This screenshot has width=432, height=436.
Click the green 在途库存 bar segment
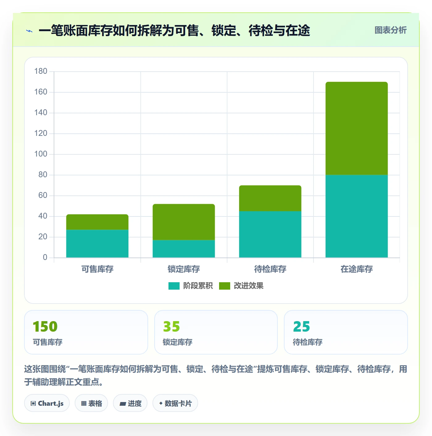357,128
